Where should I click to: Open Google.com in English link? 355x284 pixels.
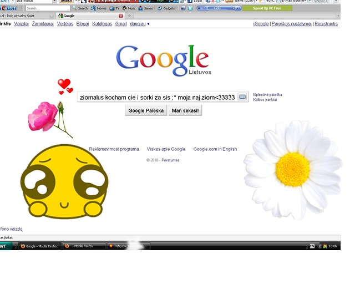(x=215, y=149)
